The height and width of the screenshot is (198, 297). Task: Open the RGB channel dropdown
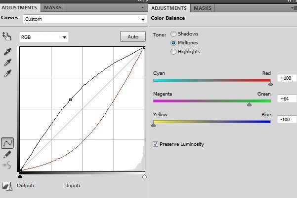point(43,37)
